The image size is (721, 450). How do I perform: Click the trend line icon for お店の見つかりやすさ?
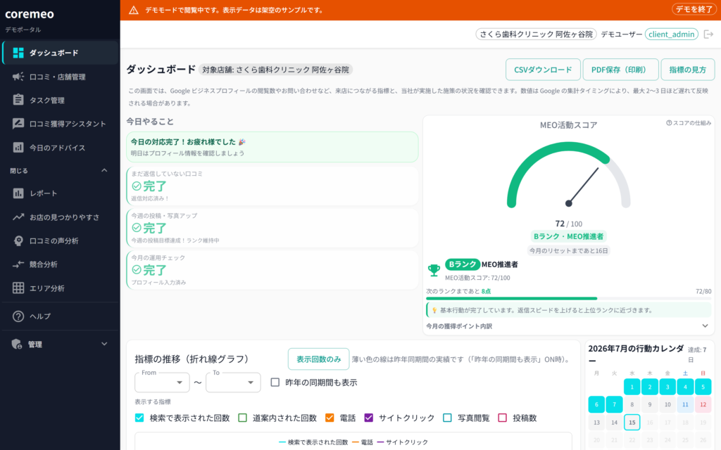[x=18, y=217]
